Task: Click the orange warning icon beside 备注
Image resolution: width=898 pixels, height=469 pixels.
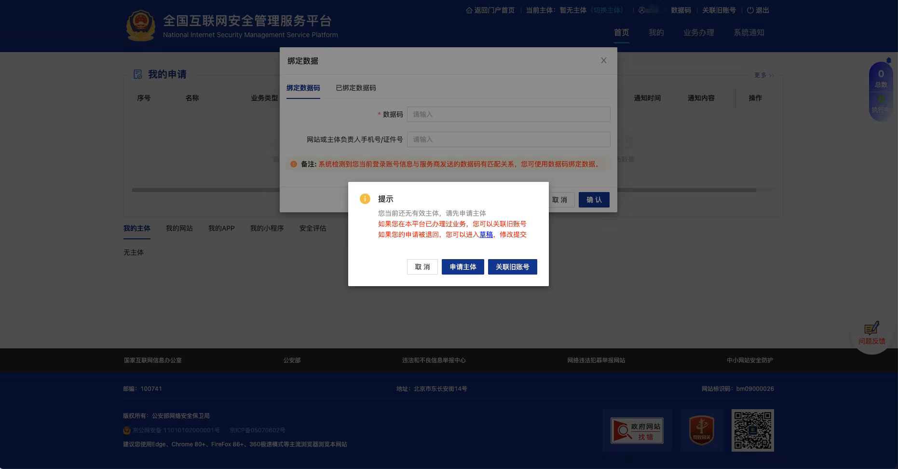Action: click(293, 164)
